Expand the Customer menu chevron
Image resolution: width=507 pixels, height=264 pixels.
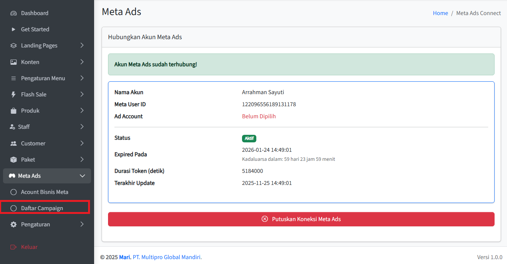pyautogui.click(x=82, y=143)
